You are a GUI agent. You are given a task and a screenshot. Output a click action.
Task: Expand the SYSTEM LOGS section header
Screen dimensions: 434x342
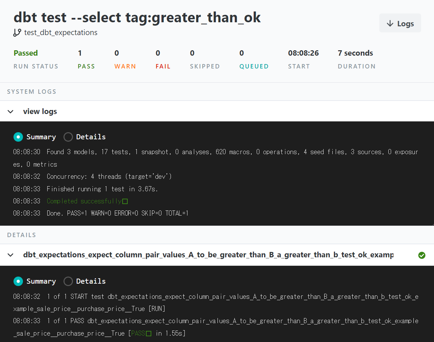coord(32,91)
